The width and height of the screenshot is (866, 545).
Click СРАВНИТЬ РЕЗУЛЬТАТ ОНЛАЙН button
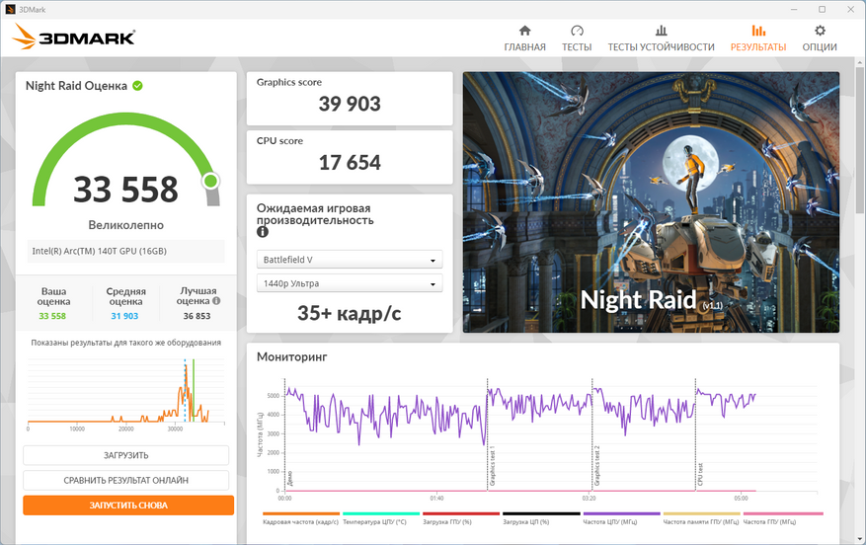tap(126, 480)
